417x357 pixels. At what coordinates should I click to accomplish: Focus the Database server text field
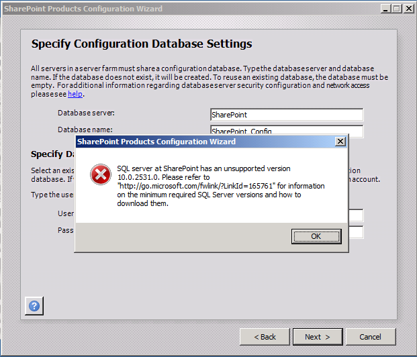(286, 115)
